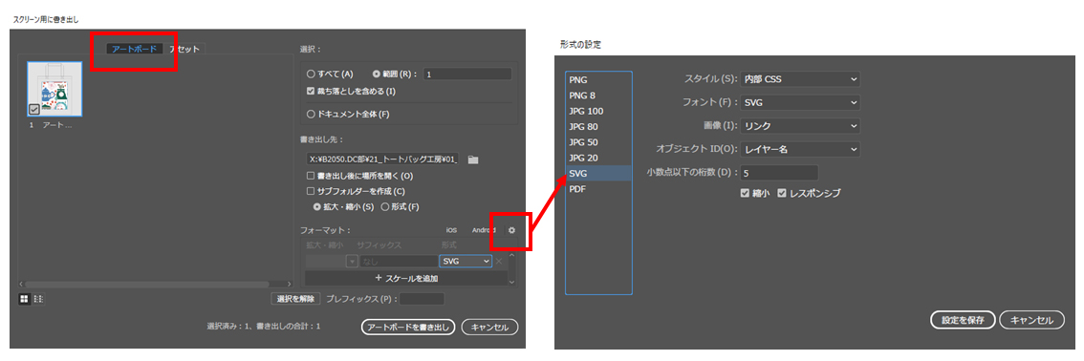The width and height of the screenshot is (1084, 361).
Task: Browse export destination with the folder icon
Action: click(473, 159)
